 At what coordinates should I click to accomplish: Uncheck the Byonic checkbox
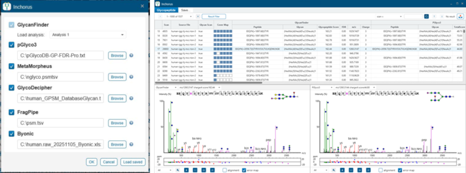tap(11, 134)
